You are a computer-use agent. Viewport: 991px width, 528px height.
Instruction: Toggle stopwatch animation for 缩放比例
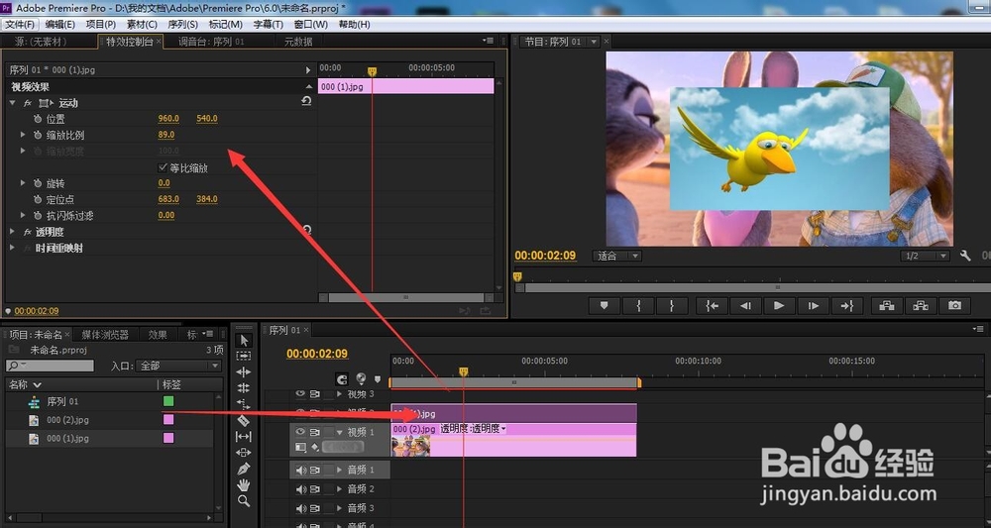(x=38, y=135)
